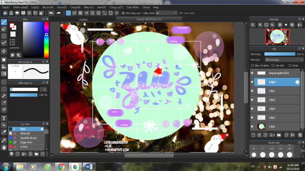The width and height of the screenshot is (305, 171).
Task: Click the Redo arrow in toolbar
Action: pyautogui.click(x=58, y=13)
